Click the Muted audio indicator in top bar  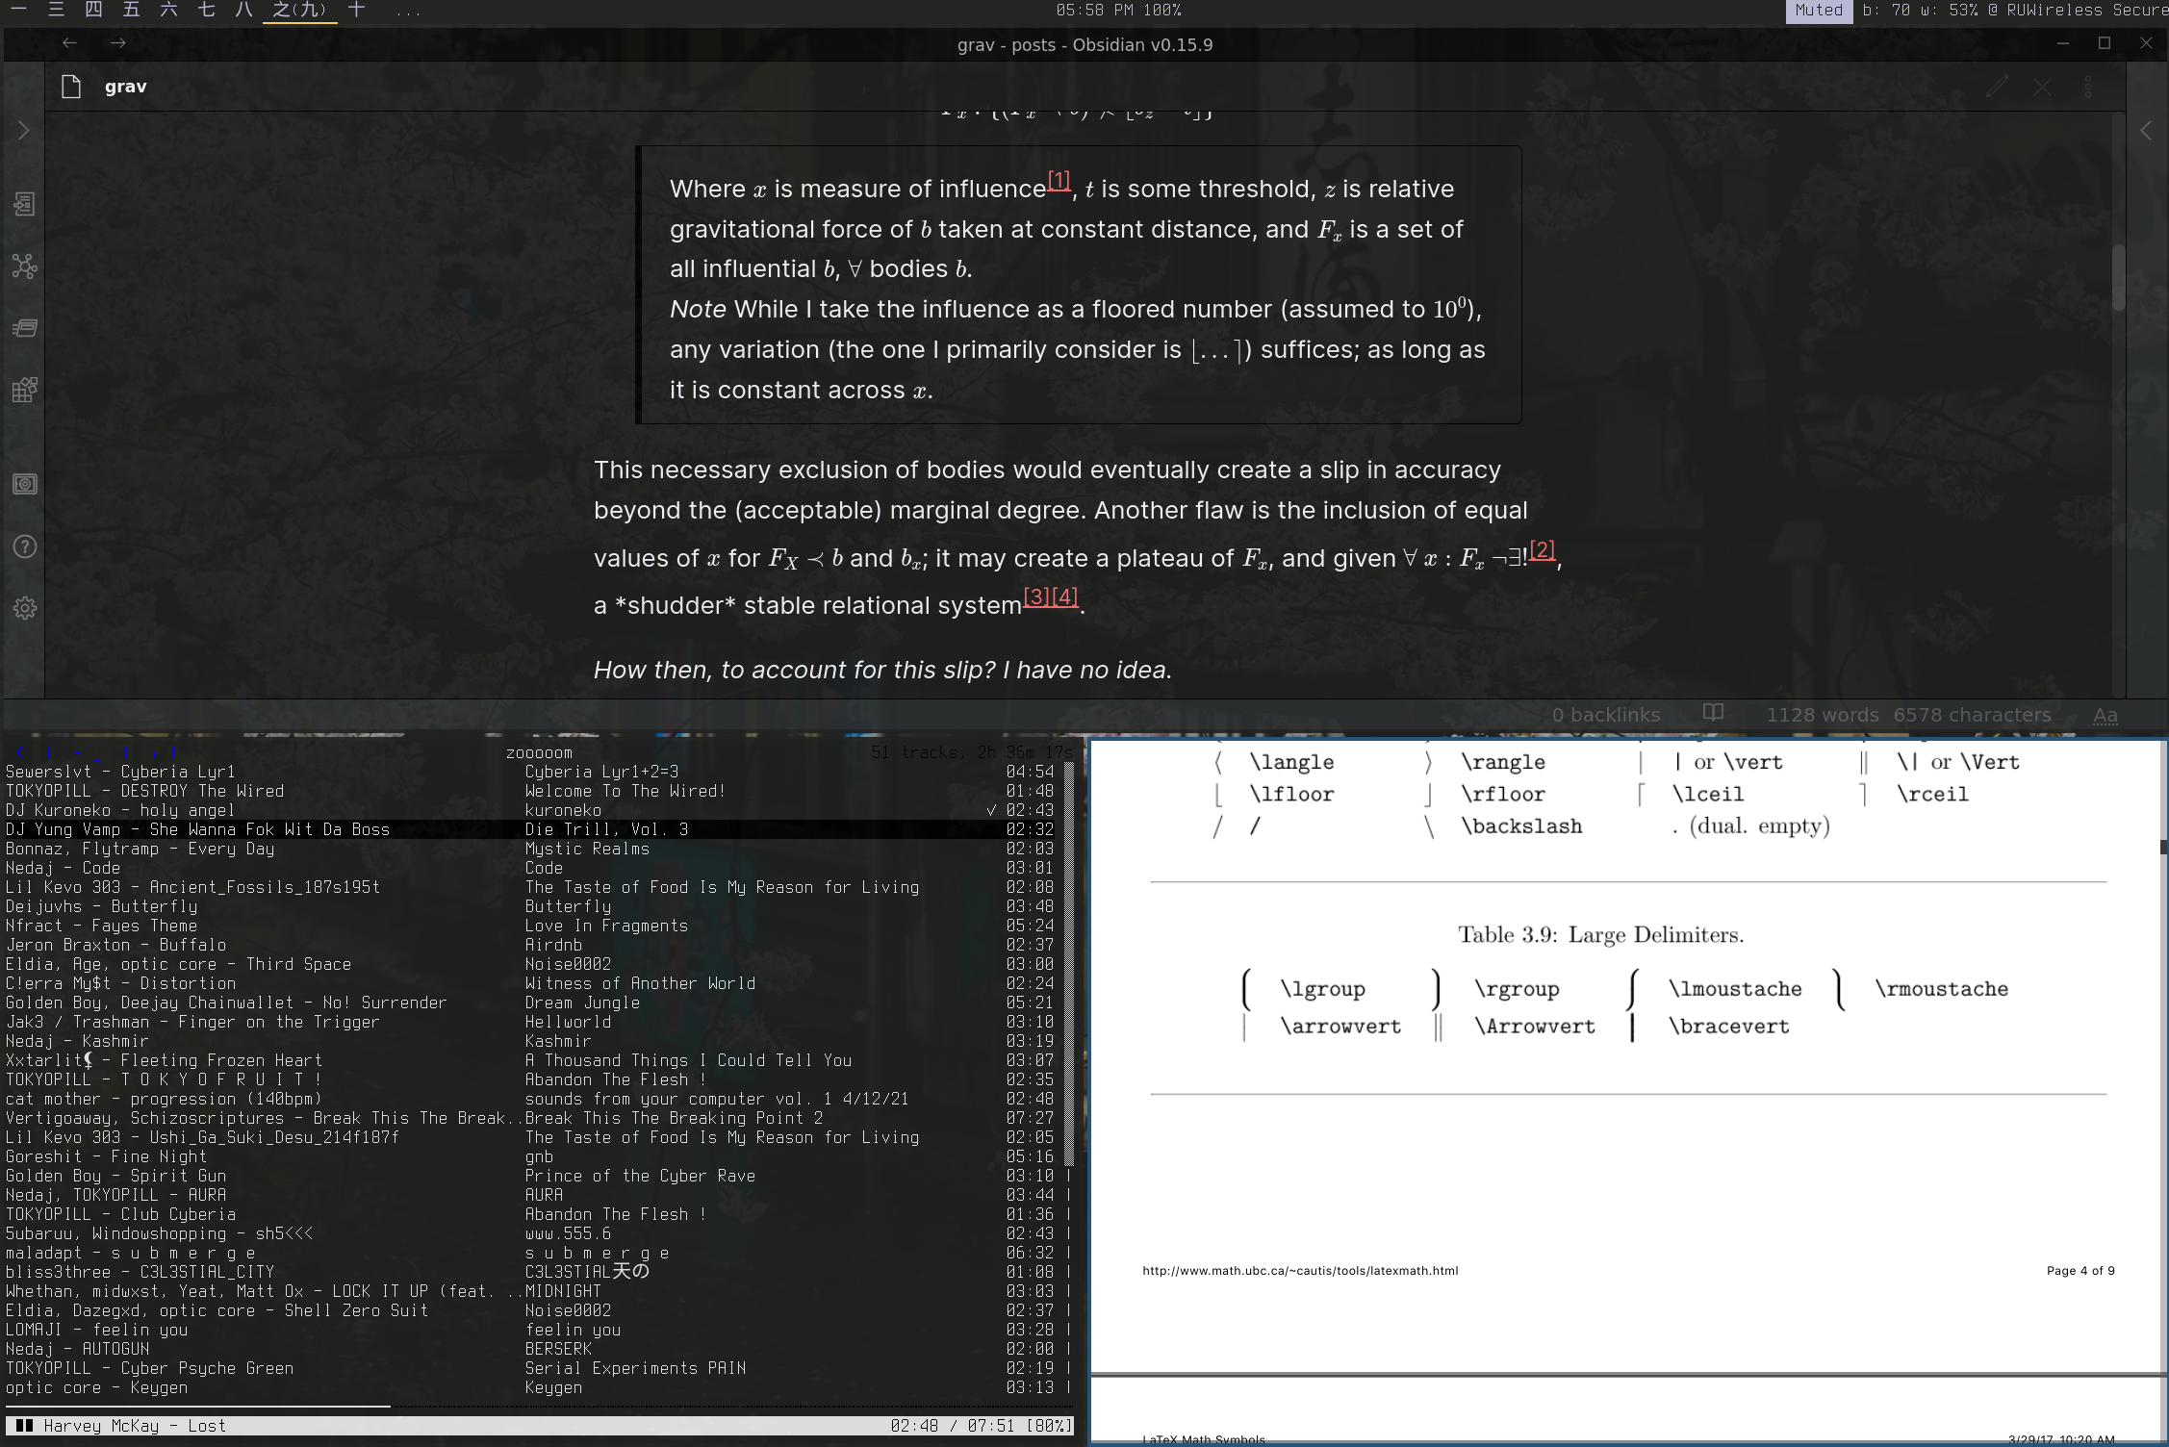(x=1818, y=11)
